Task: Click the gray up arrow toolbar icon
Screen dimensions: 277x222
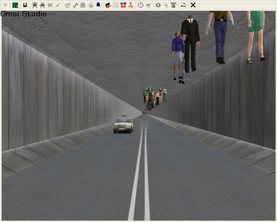Action: click(x=5, y=5)
